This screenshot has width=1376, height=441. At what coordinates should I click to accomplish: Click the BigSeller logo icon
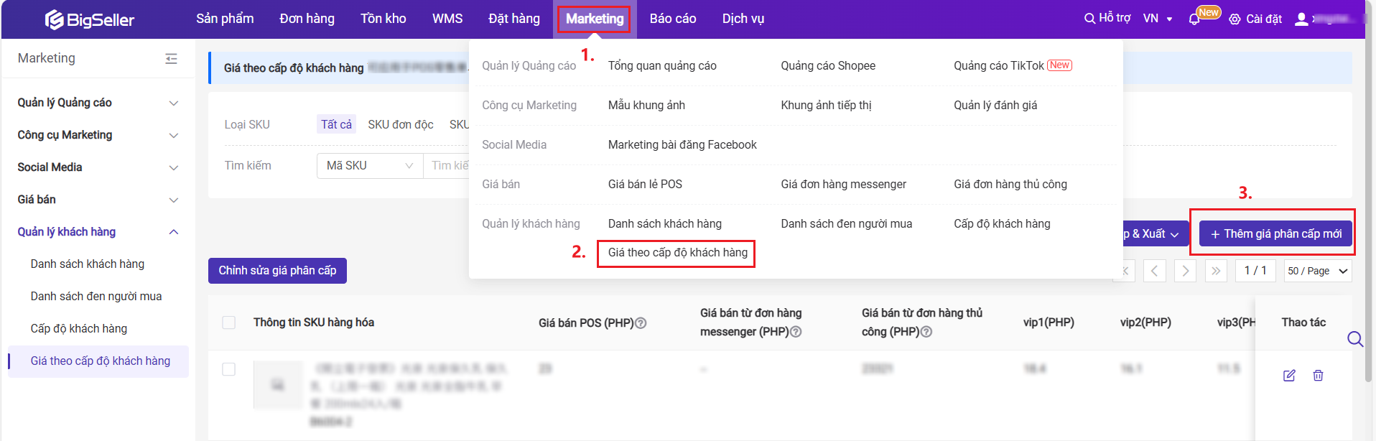click(x=54, y=19)
